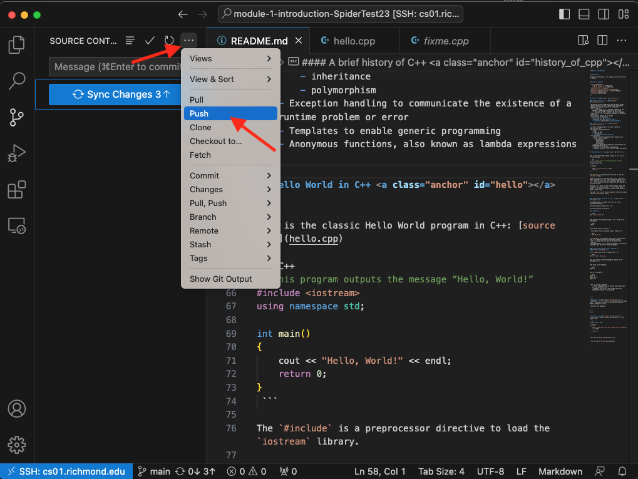The image size is (638, 479).
Task: Go forward with the right arrow
Action: 202,14
